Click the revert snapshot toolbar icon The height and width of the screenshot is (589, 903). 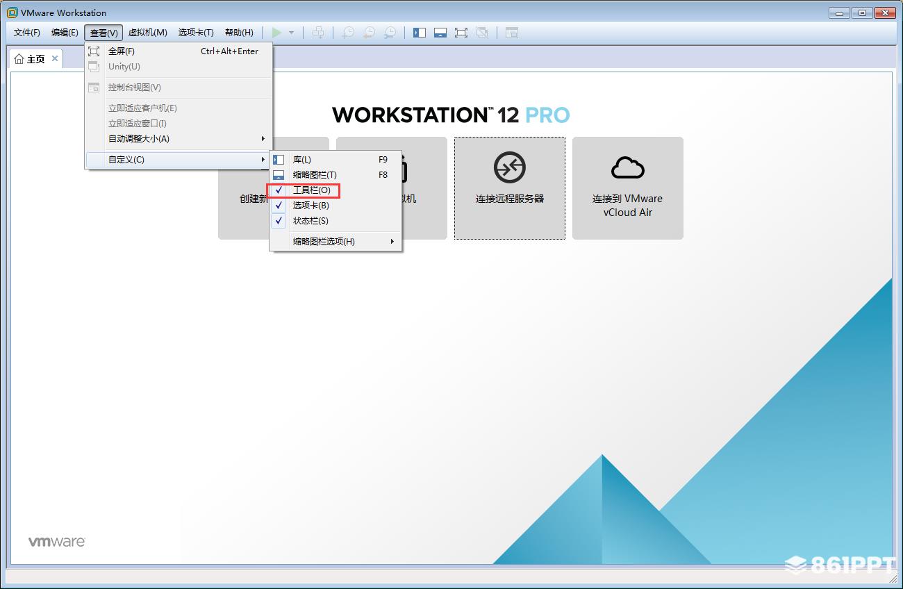tap(369, 33)
